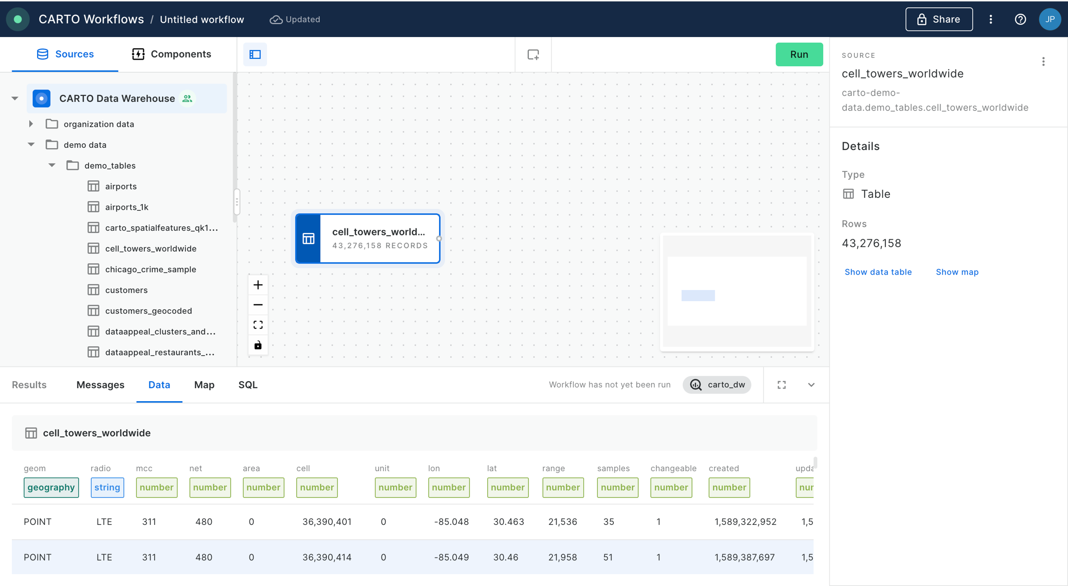
Task: Zoom in on the canvas
Action: [258, 285]
